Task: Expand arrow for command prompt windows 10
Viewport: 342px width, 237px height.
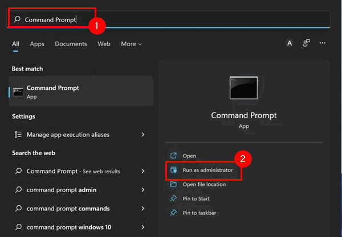Action: [x=143, y=227]
